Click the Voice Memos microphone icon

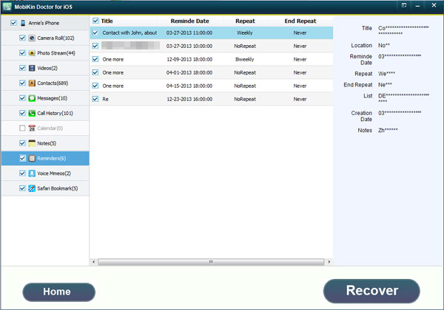32,173
